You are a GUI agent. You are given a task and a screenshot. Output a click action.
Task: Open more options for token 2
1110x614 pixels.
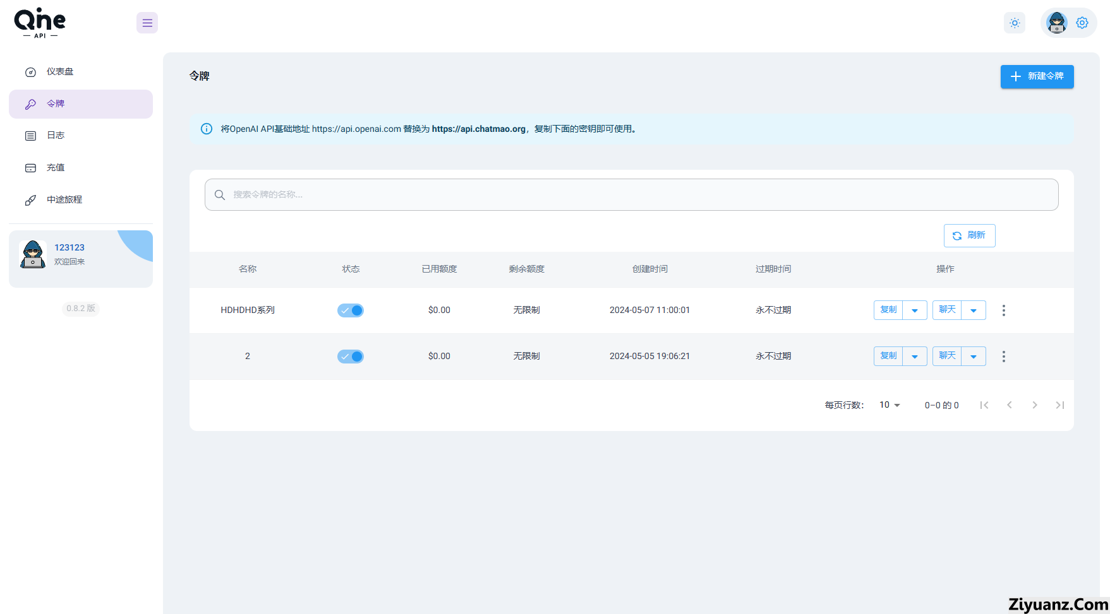click(1003, 357)
